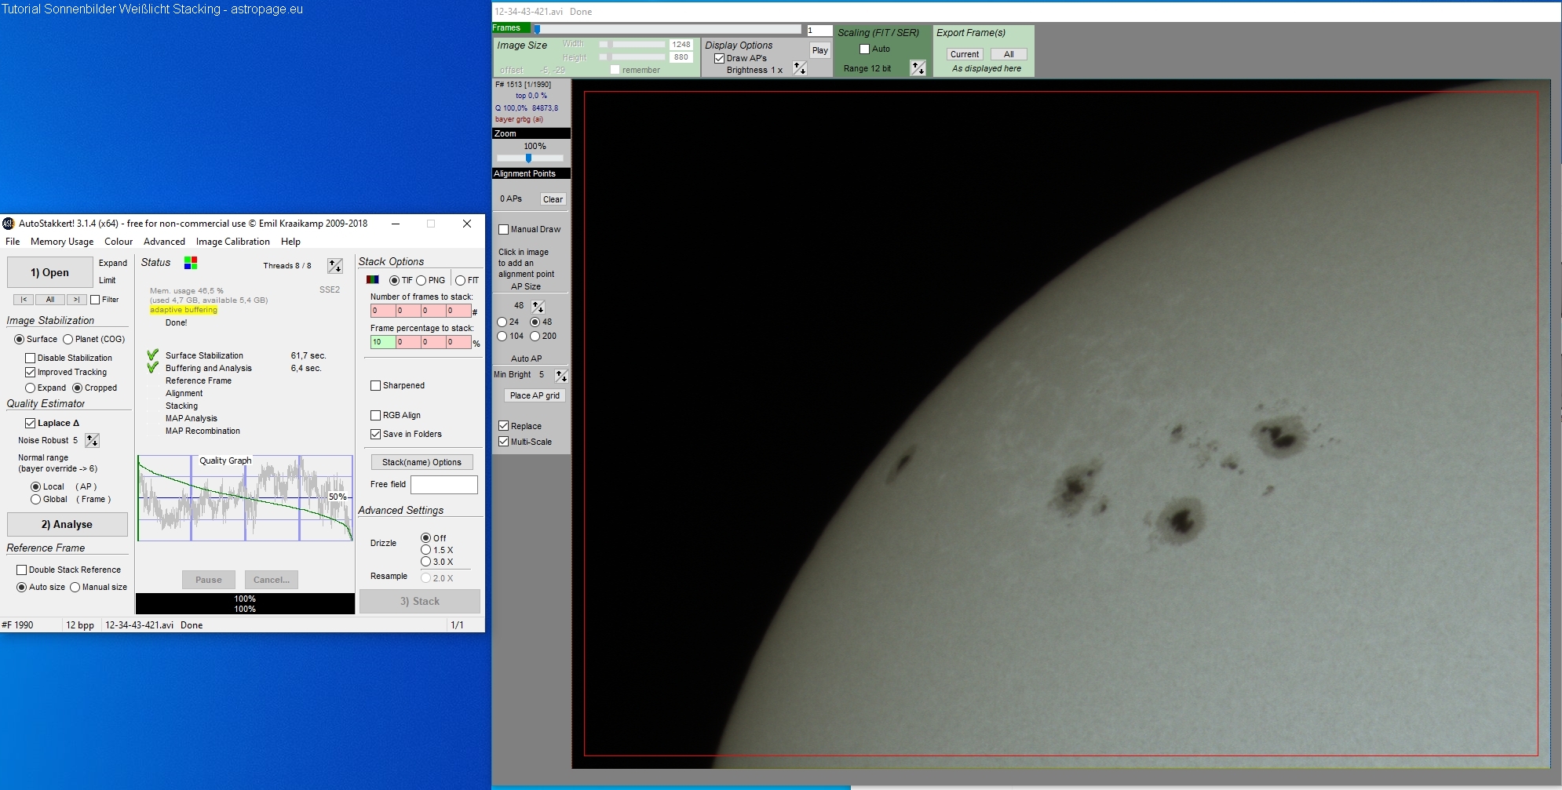Choose PNG output format
Screen dimensions: 1562x790
tap(422, 280)
